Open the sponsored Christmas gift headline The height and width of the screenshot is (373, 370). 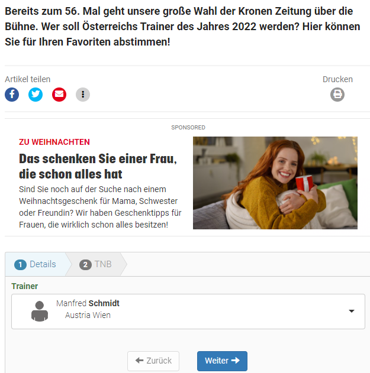click(x=98, y=167)
